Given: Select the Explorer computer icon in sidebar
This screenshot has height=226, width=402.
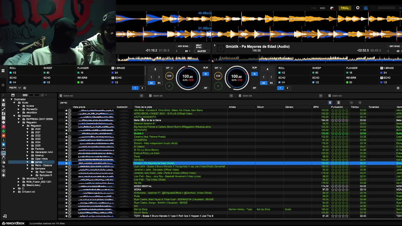Looking at the screenshot, I should (x=3, y=153).
